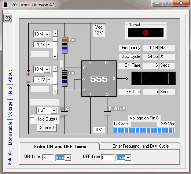
Task: Toggle the Hold Output checkbox
Action: click(x=32, y=119)
